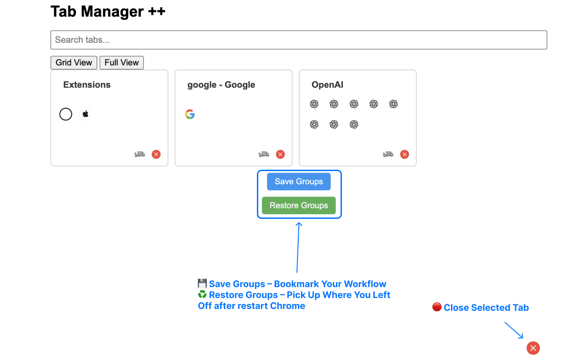Viewport: 582px width, 364px height.
Task: Click the Save Groups button
Action: click(299, 182)
